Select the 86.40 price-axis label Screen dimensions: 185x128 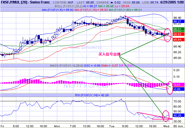tap(177, 18)
